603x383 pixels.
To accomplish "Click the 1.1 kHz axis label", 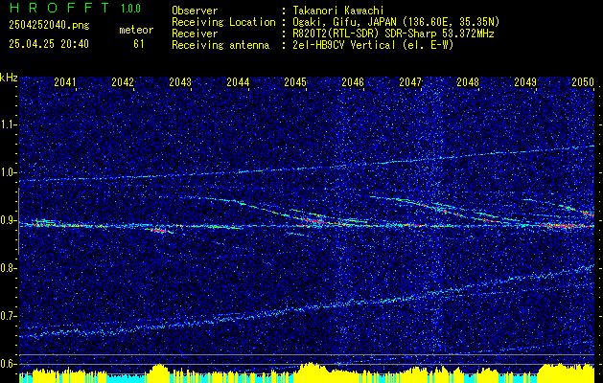I will pyautogui.click(x=9, y=124).
